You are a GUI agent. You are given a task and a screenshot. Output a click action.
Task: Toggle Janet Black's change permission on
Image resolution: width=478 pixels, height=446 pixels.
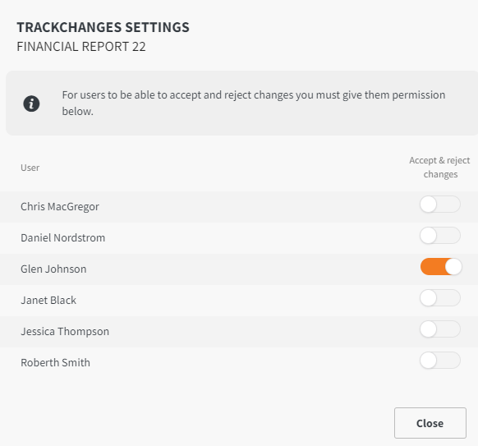[x=440, y=298]
